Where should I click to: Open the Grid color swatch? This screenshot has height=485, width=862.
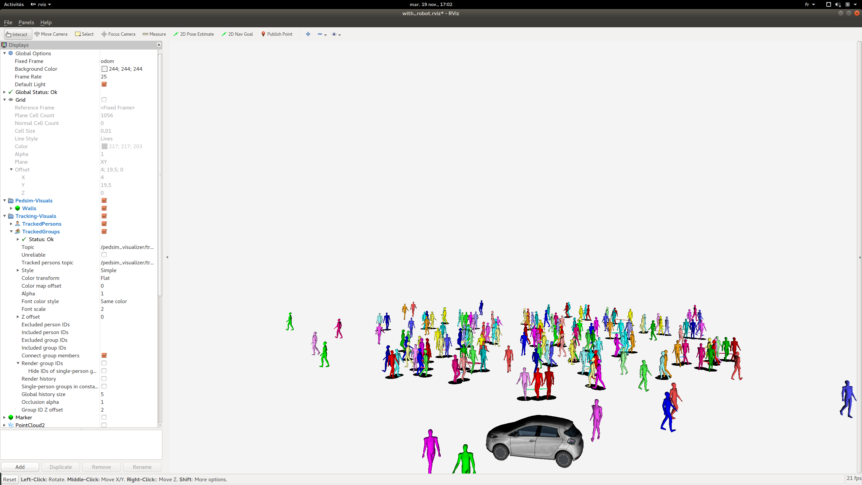(x=104, y=146)
